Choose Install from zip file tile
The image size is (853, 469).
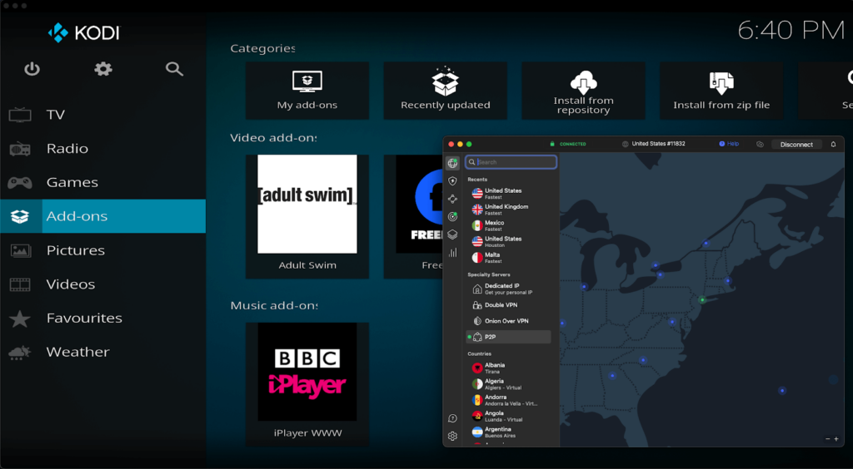[x=721, y=91]
